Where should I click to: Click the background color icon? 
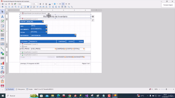click(x=55, y=4)
